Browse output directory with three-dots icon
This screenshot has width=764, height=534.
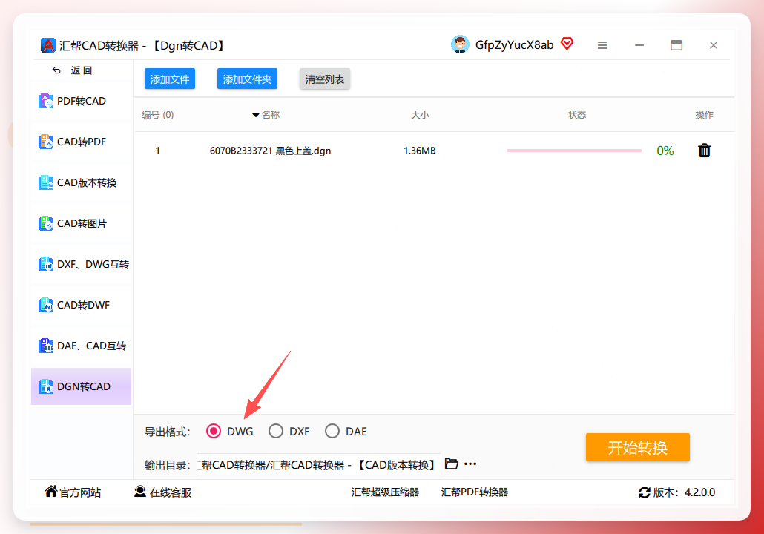point(470,464)
